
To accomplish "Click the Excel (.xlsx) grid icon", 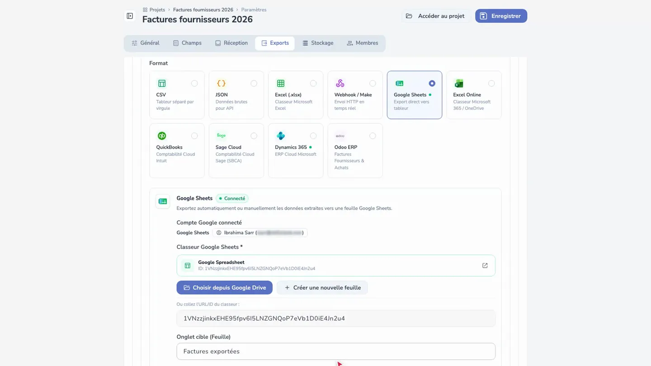I will (281, 83).
